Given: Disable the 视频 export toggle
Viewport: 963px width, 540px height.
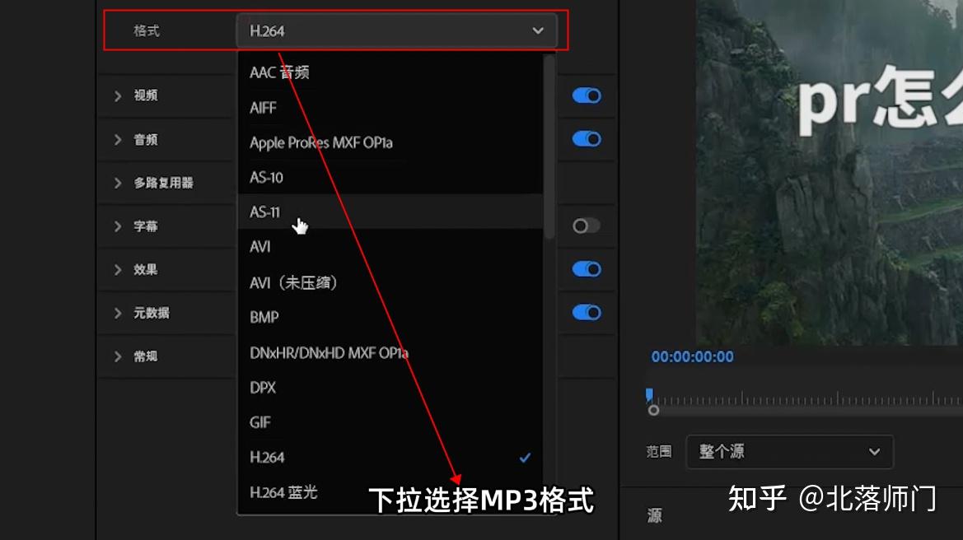Looking at the screenshot, I should click(586, 95).
